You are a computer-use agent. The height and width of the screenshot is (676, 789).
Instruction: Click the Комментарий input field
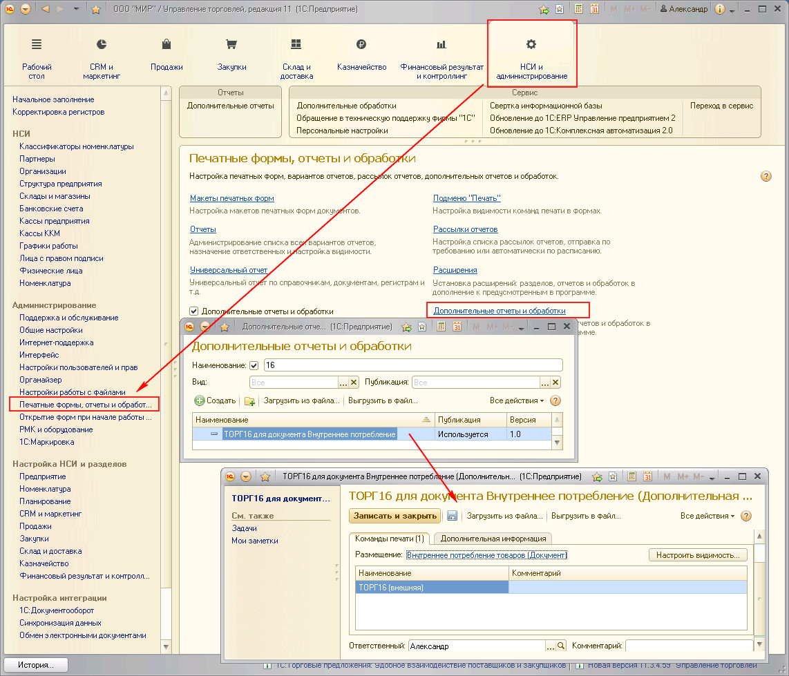tap(689, 646)
